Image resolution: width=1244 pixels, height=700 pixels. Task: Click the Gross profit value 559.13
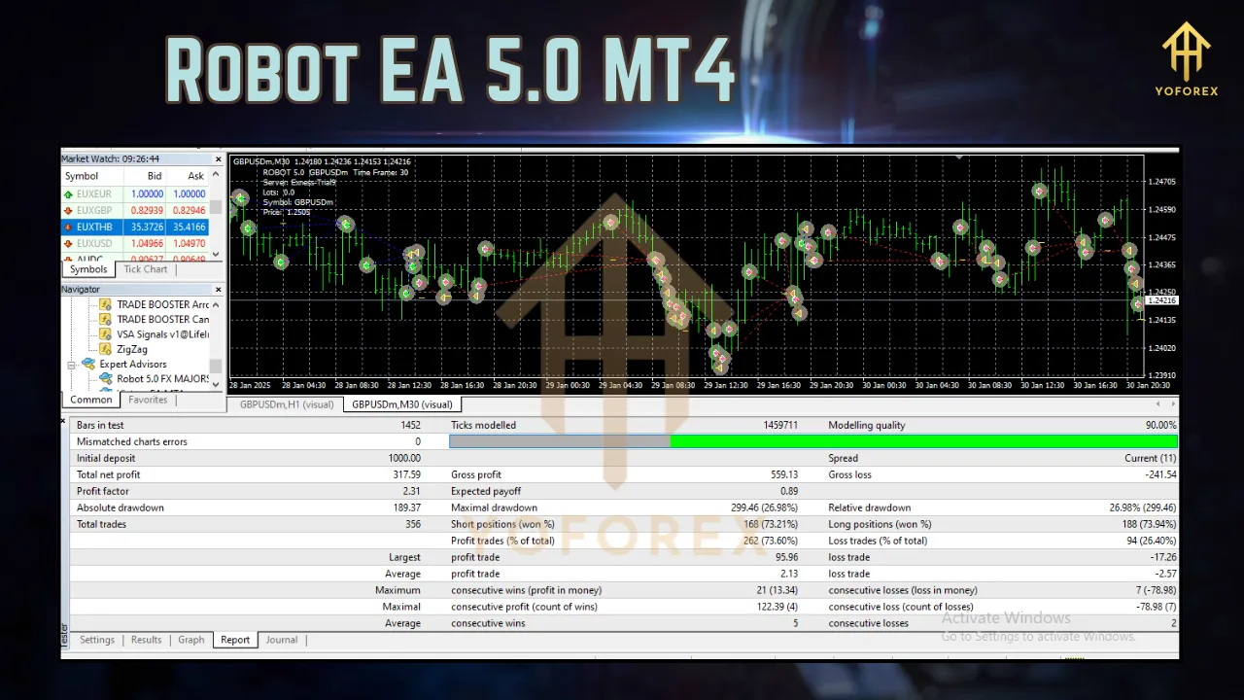(x=782, y=474)
